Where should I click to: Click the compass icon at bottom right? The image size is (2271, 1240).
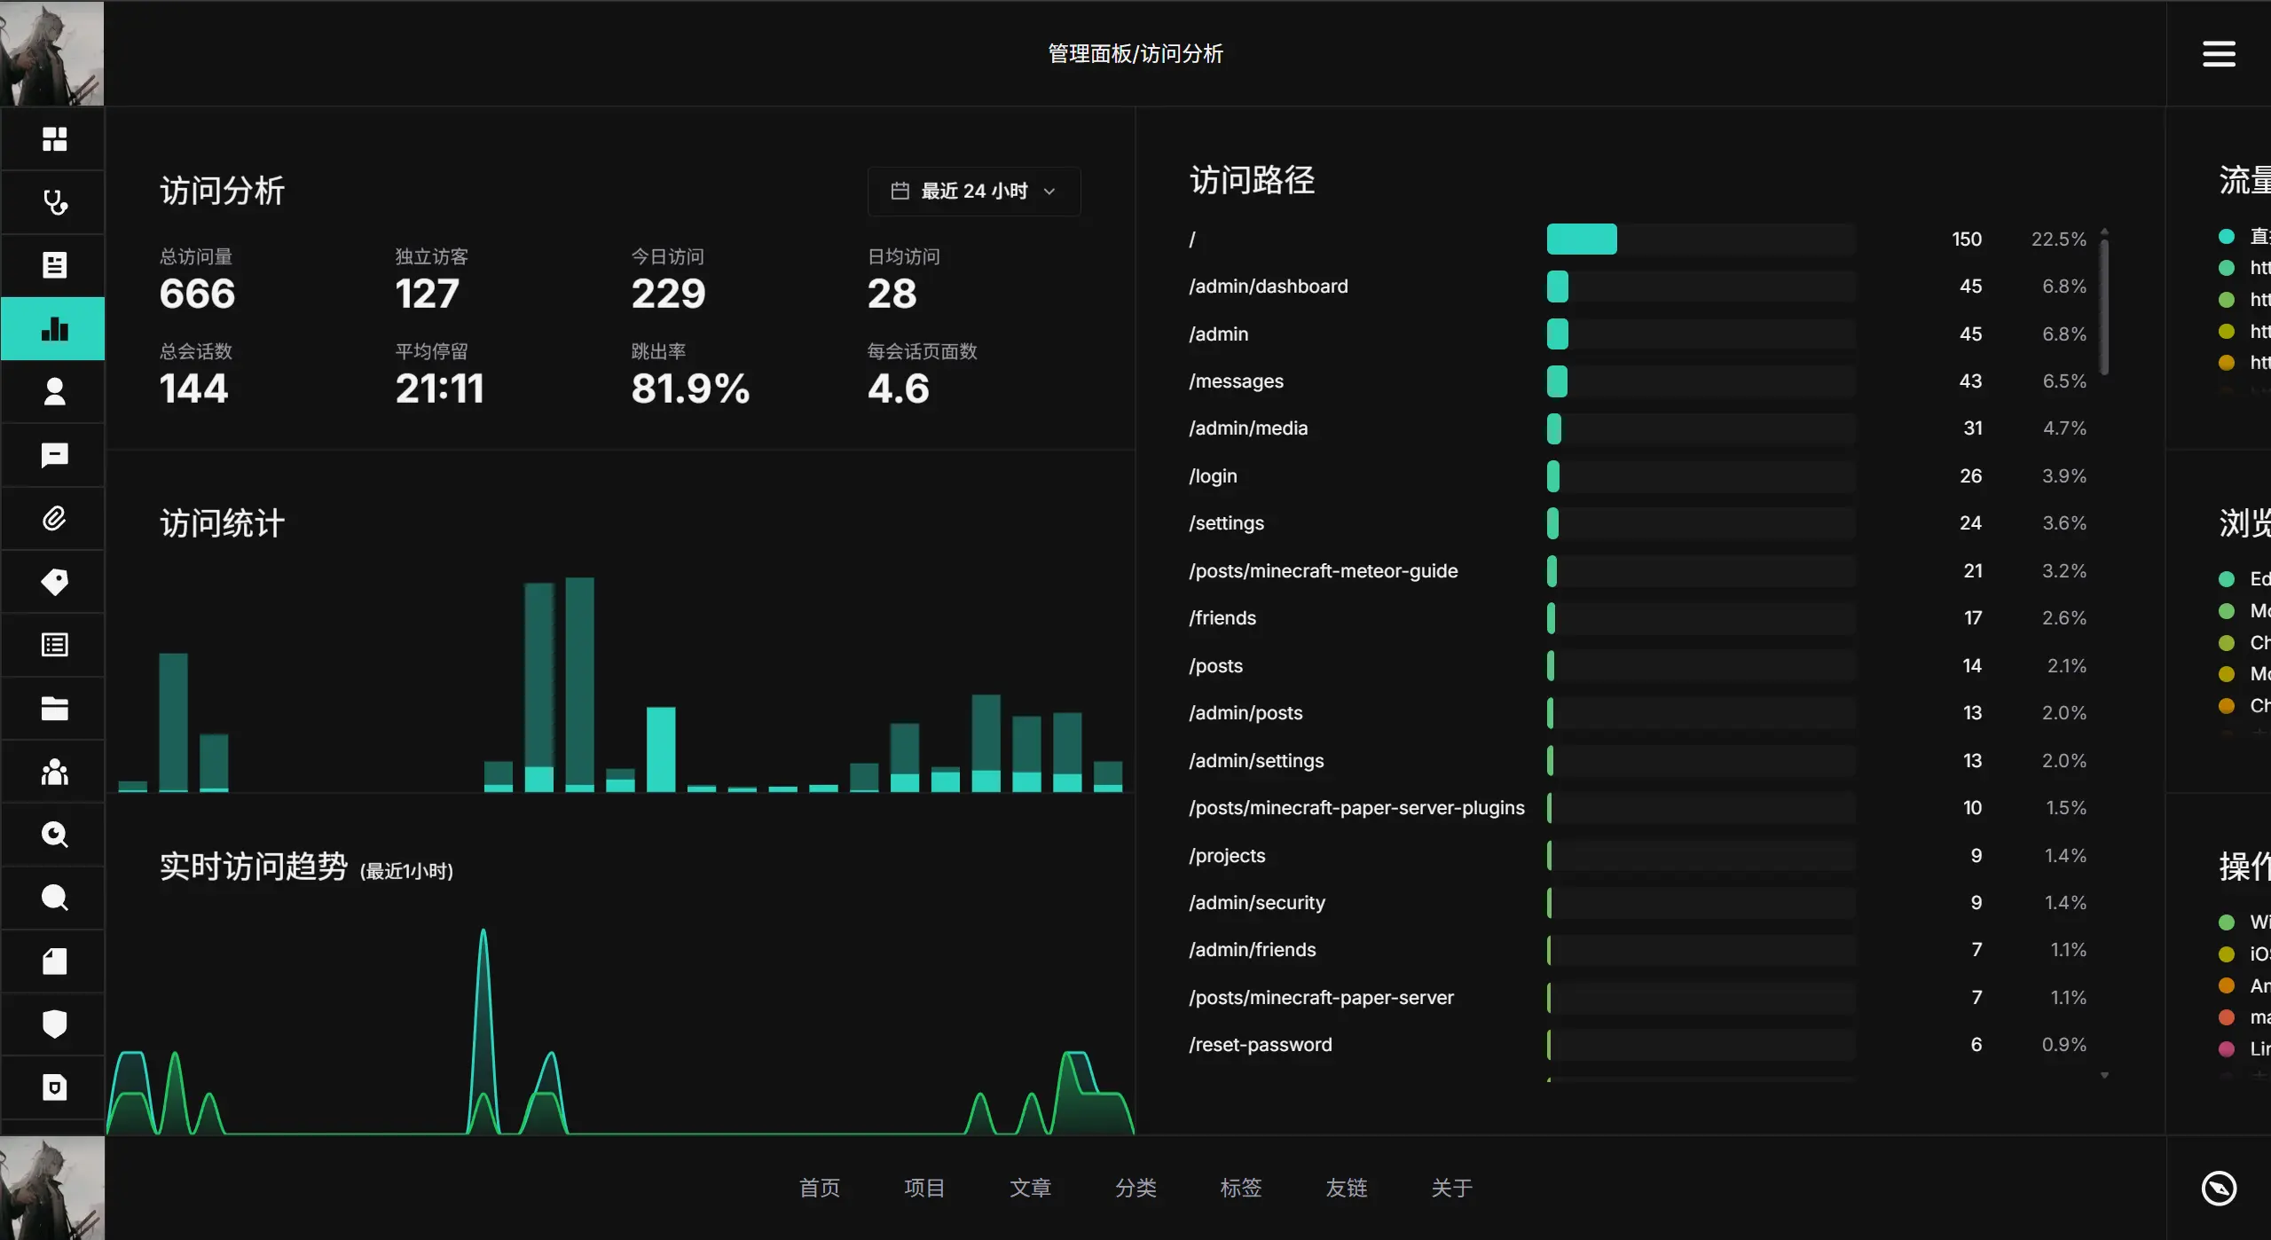(2219, 1188)
